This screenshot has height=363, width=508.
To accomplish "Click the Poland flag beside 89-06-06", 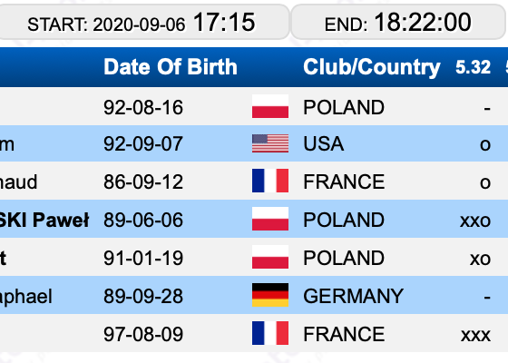I will click(x=270, y=219).
